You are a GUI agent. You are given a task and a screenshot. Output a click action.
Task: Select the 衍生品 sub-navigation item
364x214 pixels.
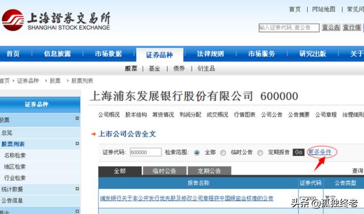click(206, 68)
